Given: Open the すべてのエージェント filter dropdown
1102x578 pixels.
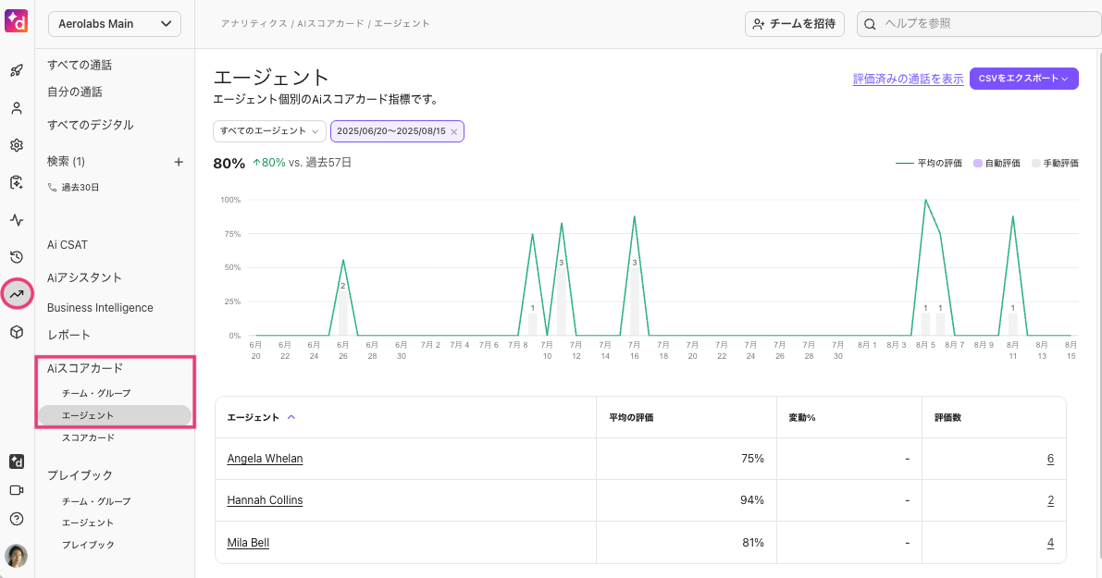Looking at the screenshot, I should pyautogui.click(x=269, y=131).
